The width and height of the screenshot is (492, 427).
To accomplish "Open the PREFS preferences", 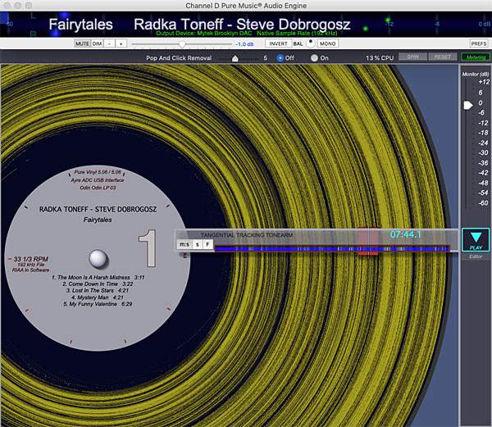I will coord(479,43).
